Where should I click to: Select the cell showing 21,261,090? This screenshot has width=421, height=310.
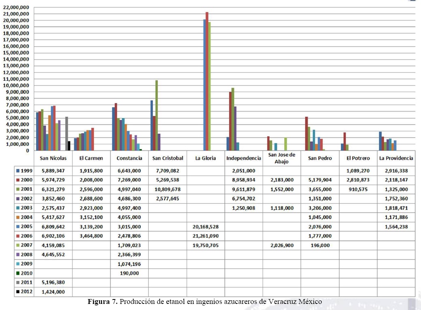[x=206, y=236]
